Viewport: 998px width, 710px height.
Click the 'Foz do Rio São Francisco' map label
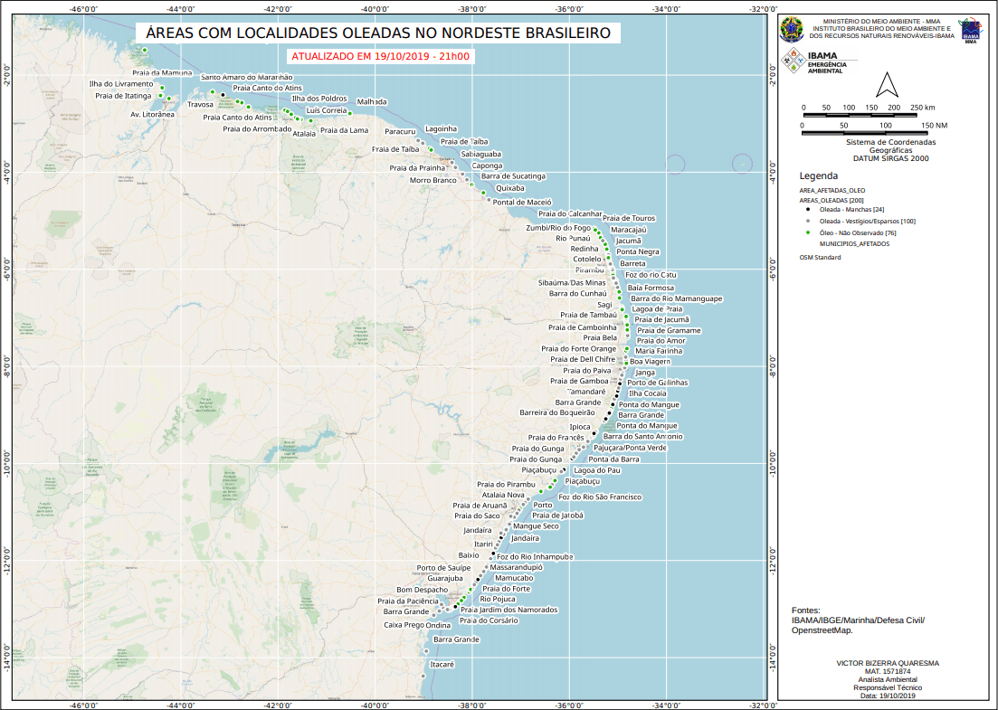click(x=601, y=497)
